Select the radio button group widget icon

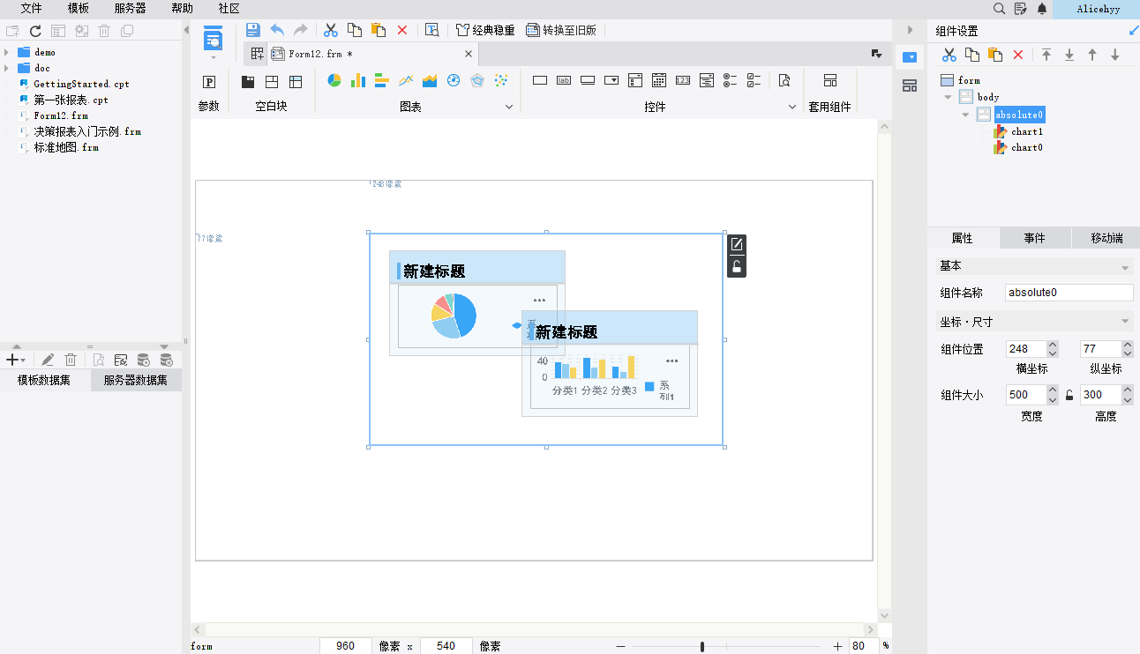click(730, 80)
